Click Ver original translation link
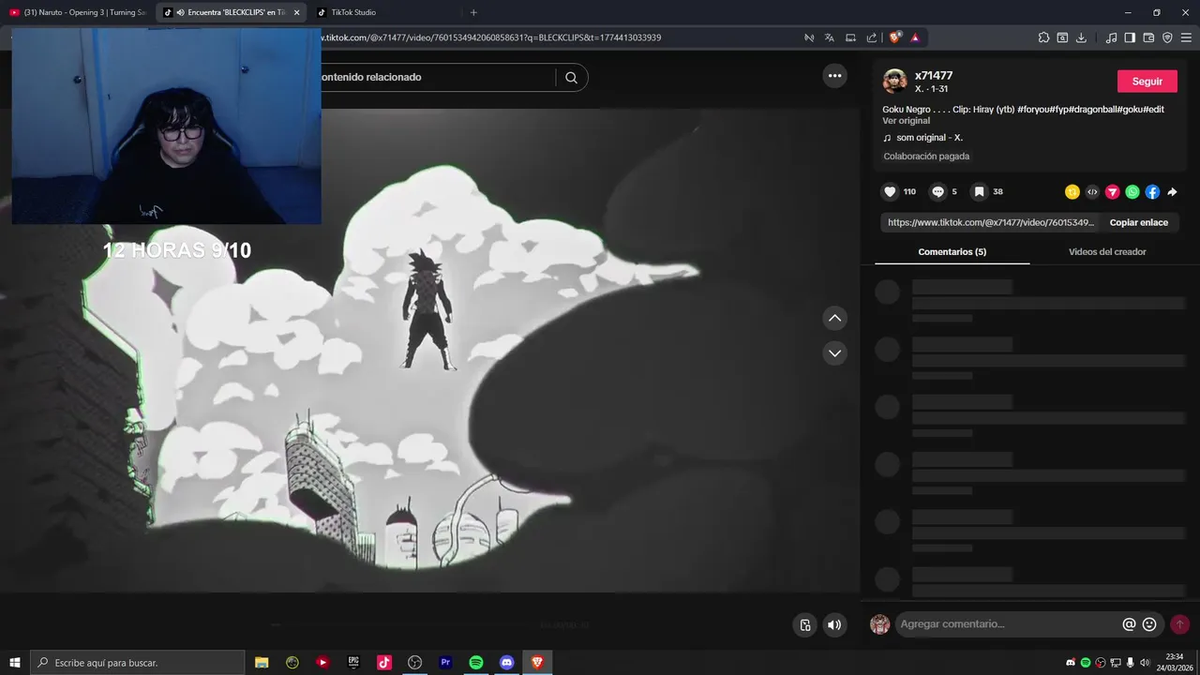 tap(906, 121)
